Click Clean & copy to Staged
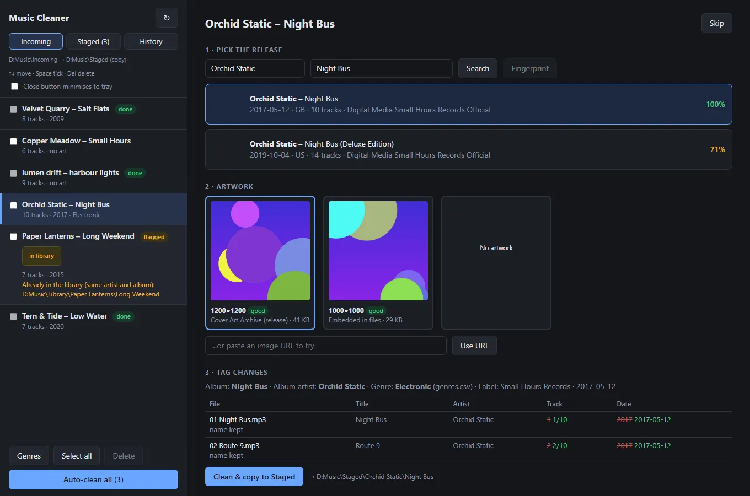Image resolution: width=750 pixels, height=496 pixels. coord(254,477)
